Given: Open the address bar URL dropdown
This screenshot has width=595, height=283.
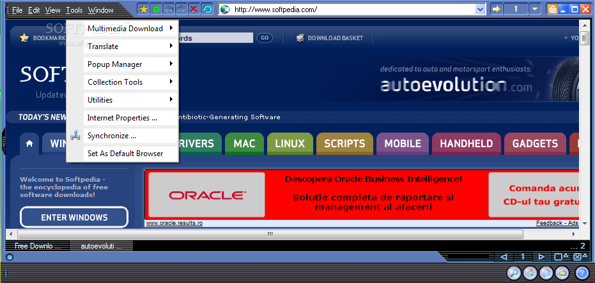Looking at the screenshot, I should point(481,10).
